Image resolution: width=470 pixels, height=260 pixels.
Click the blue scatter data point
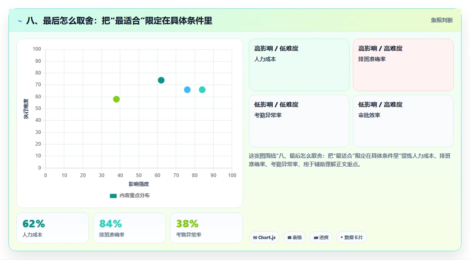click(x=187, y=90)
